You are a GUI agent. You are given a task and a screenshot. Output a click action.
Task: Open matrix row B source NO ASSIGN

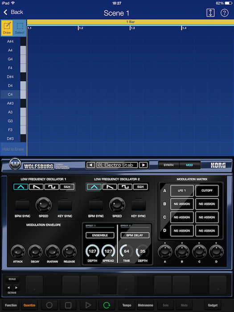[x=182, y=204]
